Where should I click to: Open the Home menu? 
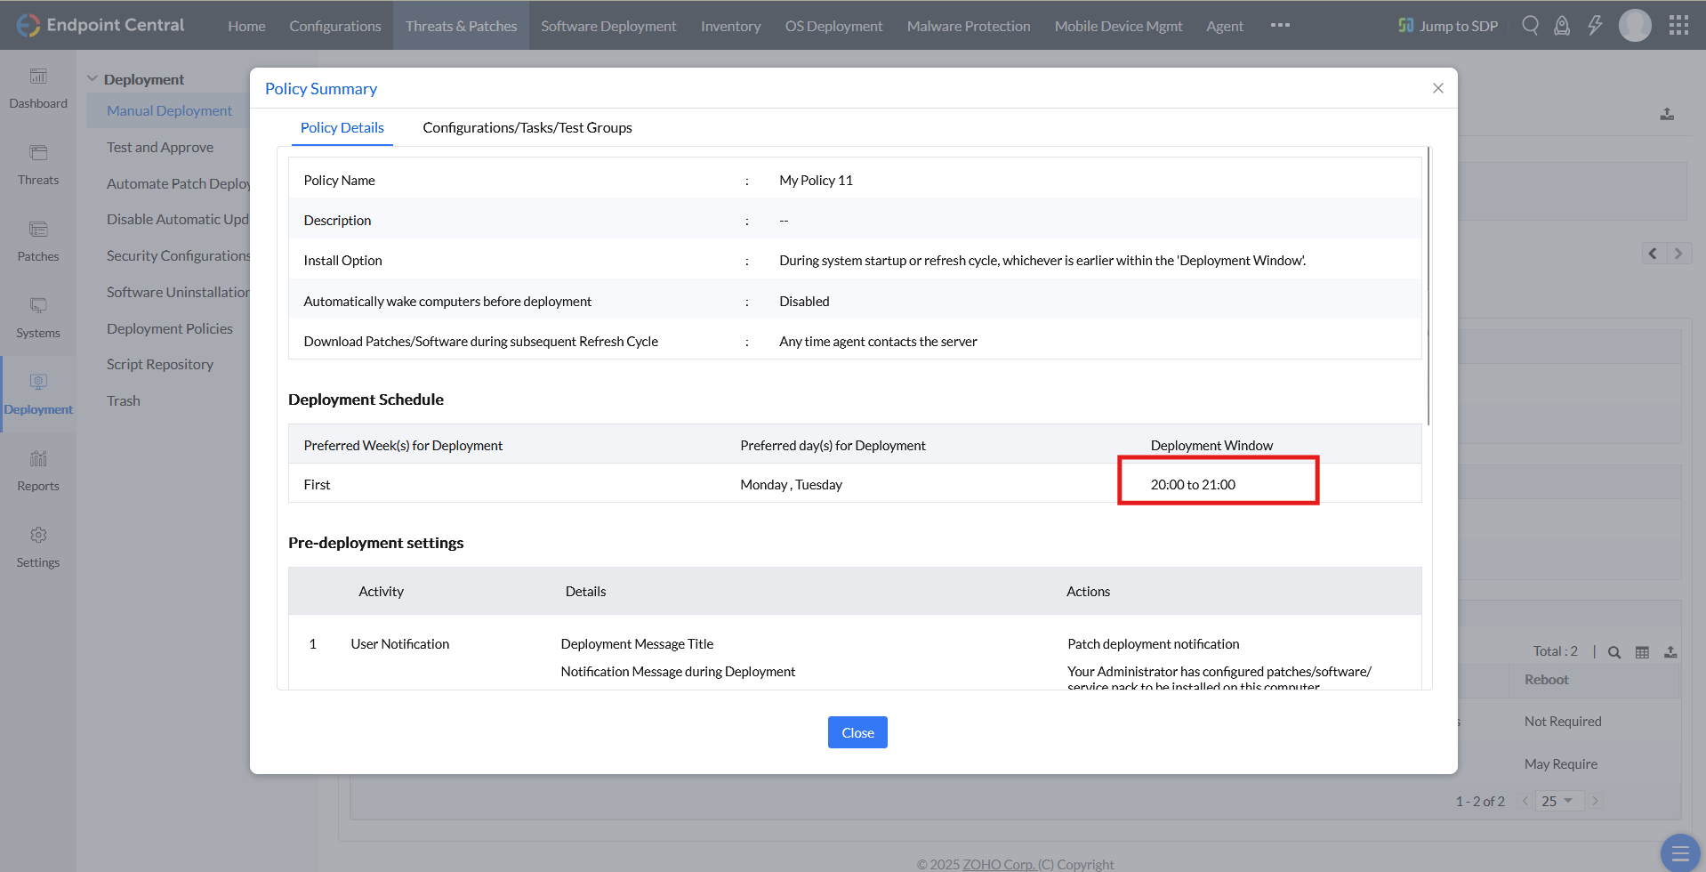click(246, 26)
